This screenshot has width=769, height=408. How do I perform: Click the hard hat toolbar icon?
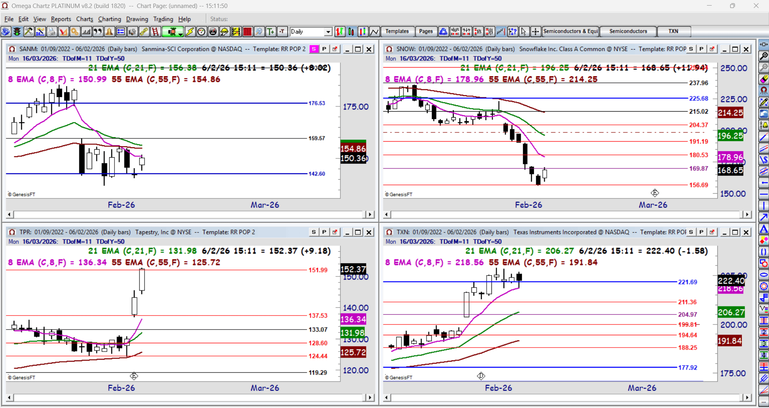[225, 32]
